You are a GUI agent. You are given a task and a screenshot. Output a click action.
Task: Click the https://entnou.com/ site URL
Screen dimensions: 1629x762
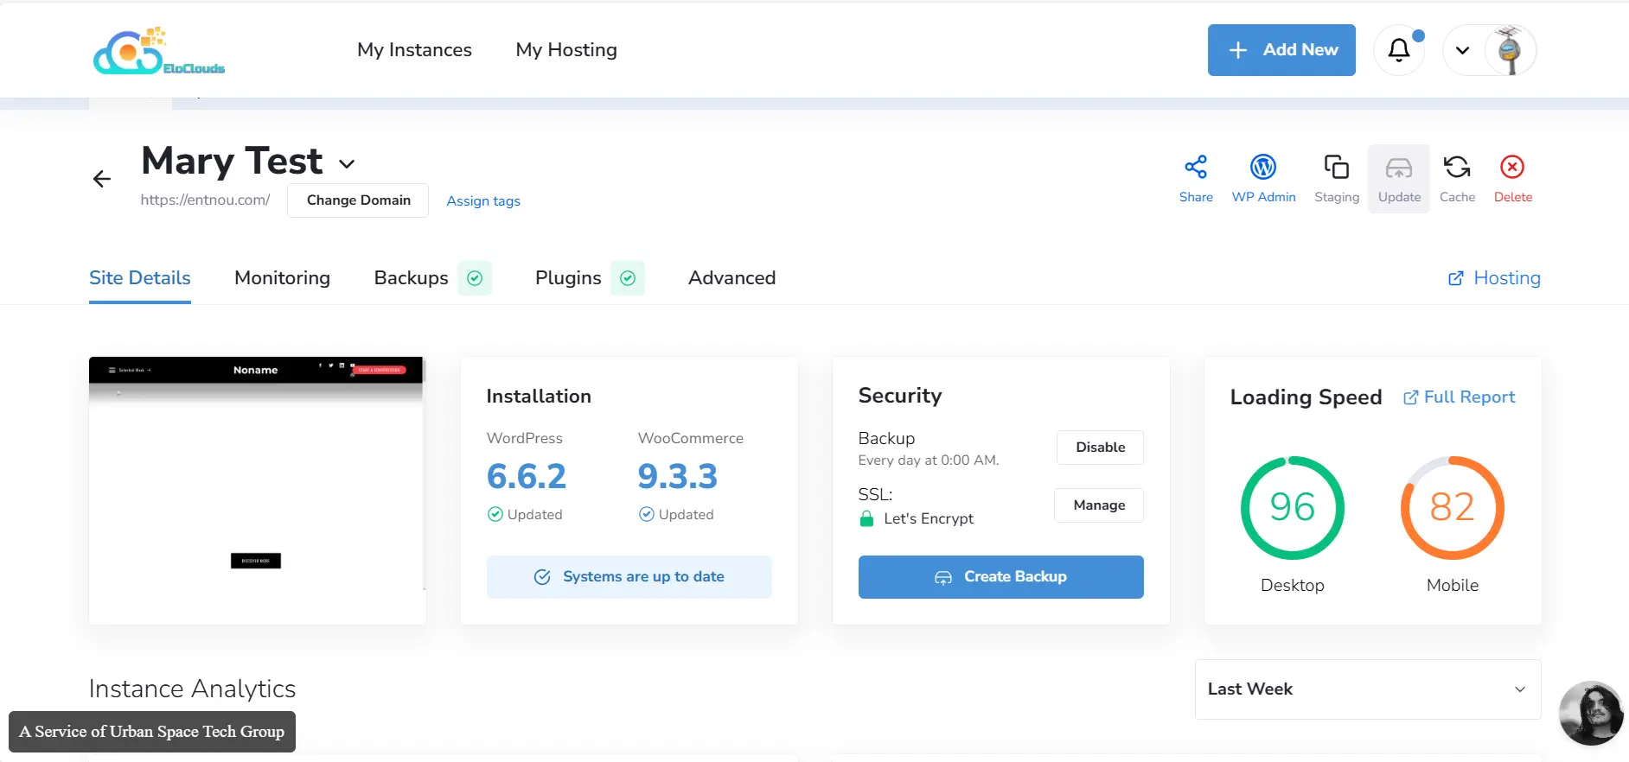click(x=205, y=200)
